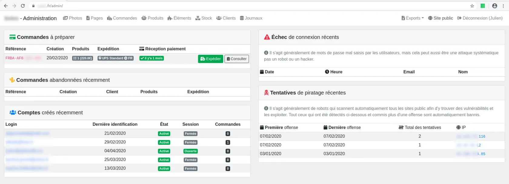This screenshot has height=184, width=509.
Task: Go to Commandes in the navbar
Action: coord(122,18)
